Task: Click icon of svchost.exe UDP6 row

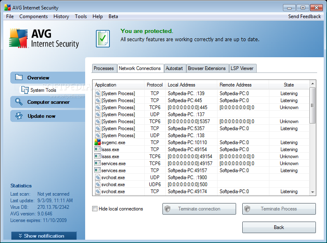Action: pyautogui.click(x=98, y=185)
